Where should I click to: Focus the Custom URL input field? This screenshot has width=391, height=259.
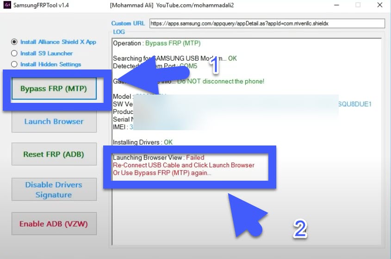(267, 24)
